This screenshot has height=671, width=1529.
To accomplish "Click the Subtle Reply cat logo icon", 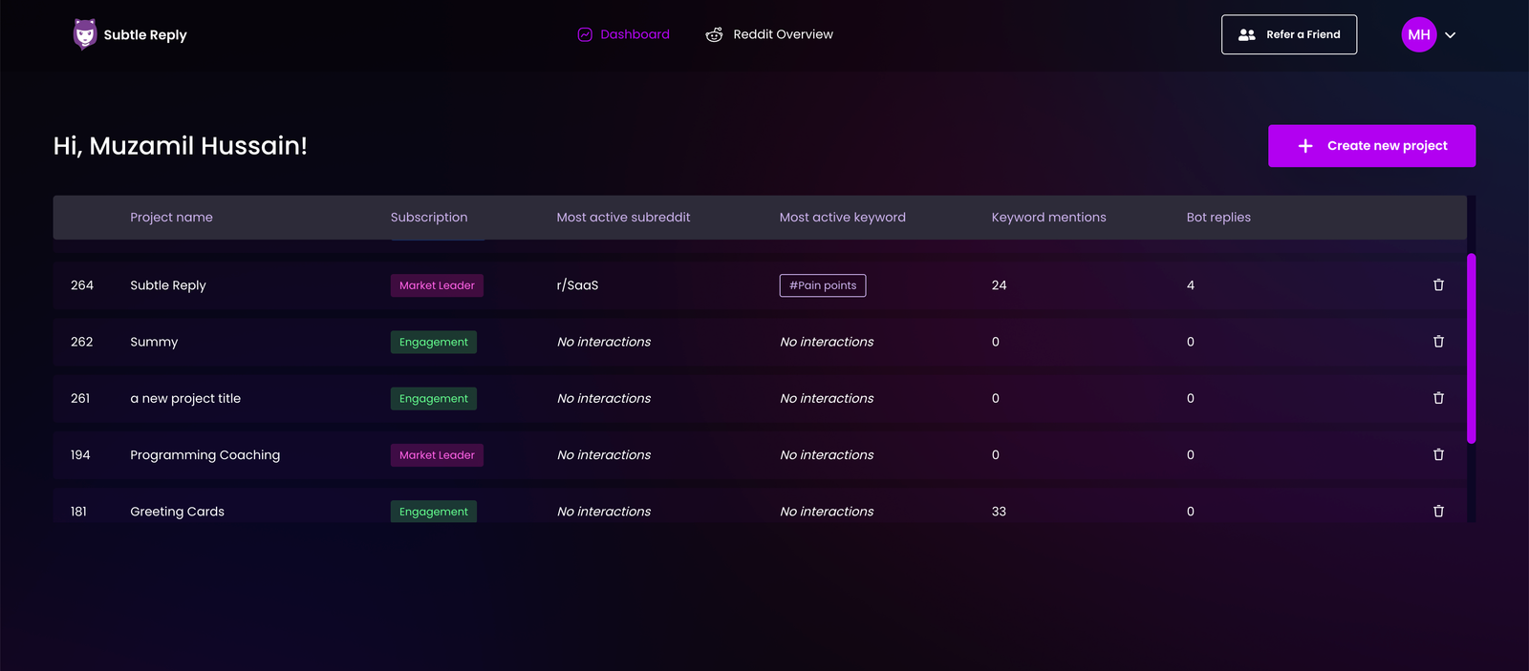I will point(85,34).
